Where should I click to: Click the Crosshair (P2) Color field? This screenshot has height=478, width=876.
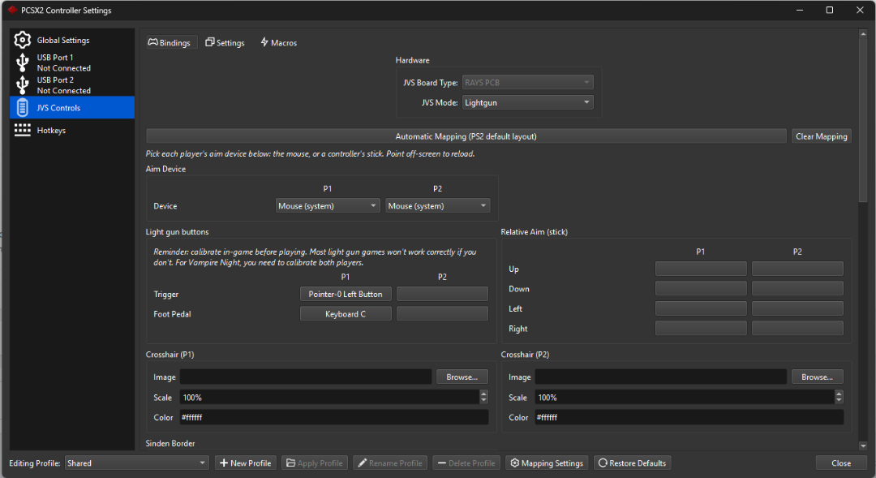tap(689, 417)
